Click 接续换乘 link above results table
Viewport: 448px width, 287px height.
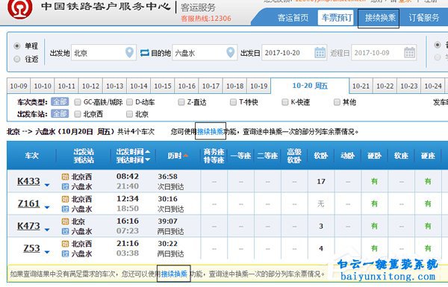[x=211, y=131]
